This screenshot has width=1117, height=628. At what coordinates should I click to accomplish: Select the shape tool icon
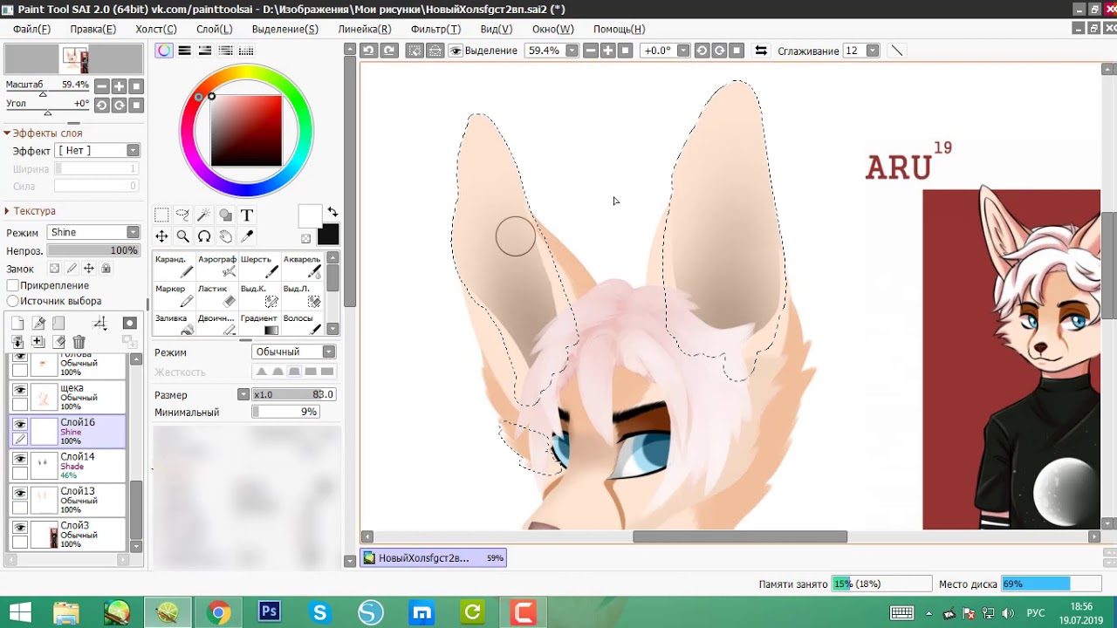point(225,215)
